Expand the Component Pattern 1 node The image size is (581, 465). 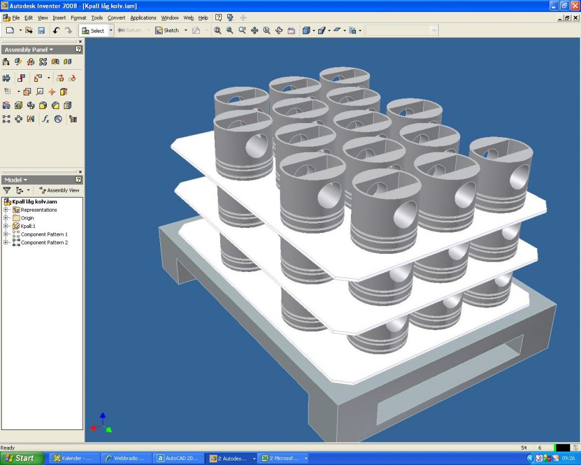pos(6,234)
